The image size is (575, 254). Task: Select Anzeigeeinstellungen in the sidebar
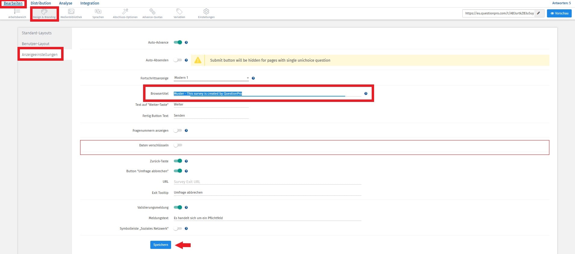point(40,55)
